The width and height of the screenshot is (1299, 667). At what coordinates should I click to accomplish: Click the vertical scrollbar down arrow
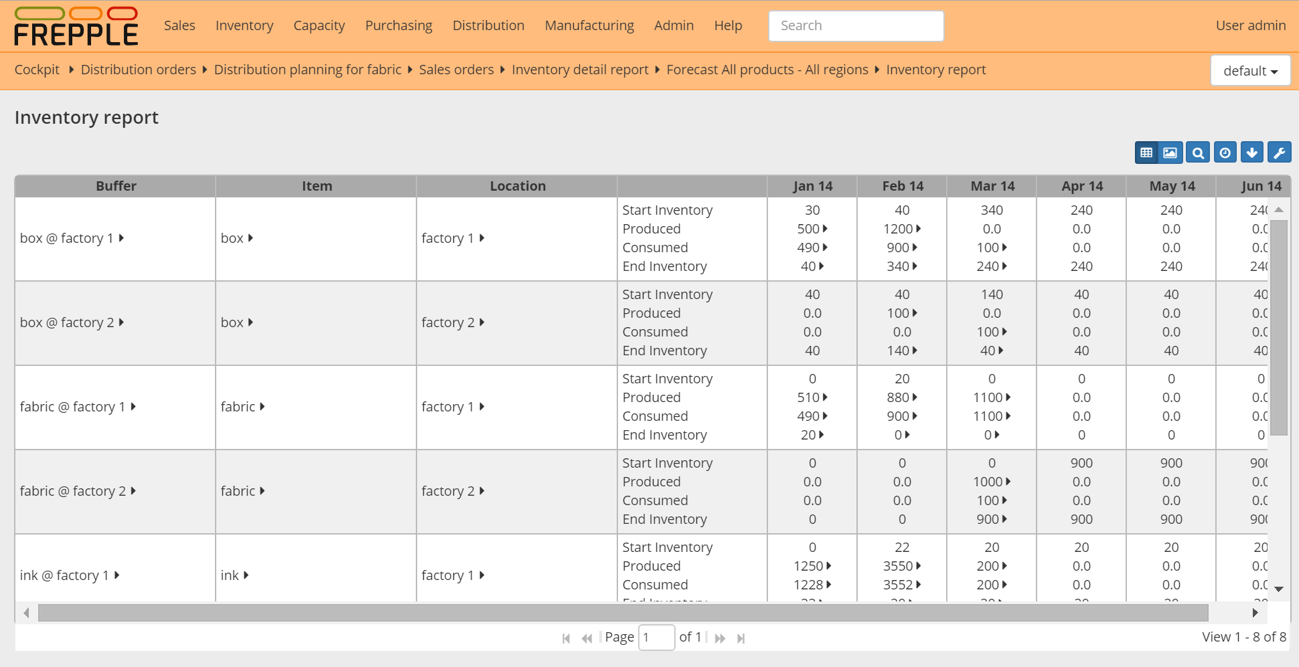tap(1279, 589)
